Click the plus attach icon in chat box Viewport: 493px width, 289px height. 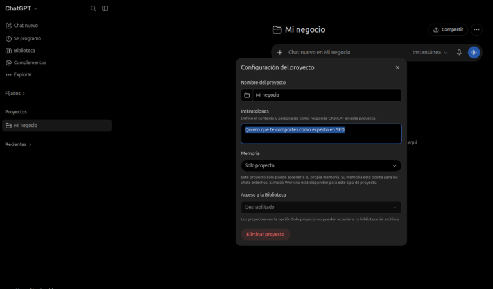[x=279, y=53]
